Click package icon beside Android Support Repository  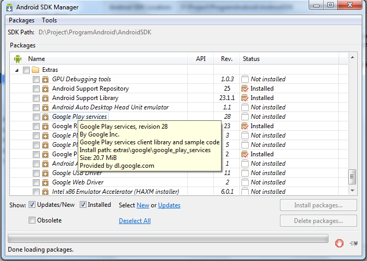(x=45, y=89)
